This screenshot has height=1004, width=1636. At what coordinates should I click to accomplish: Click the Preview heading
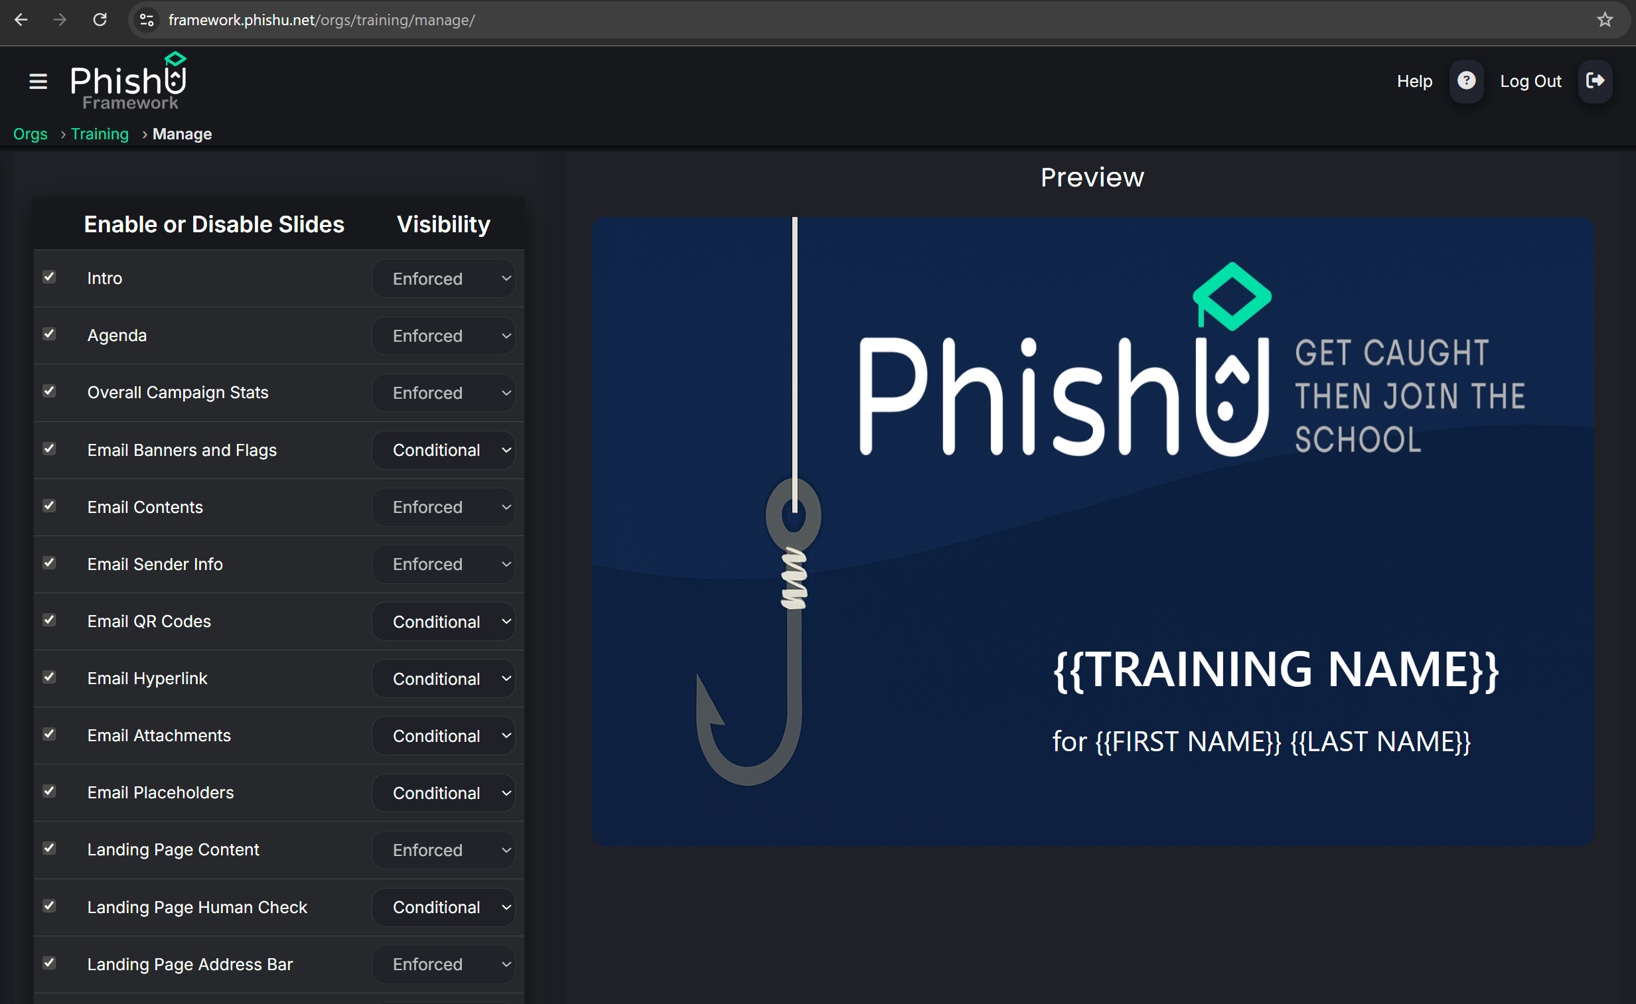coord(1092,177)
